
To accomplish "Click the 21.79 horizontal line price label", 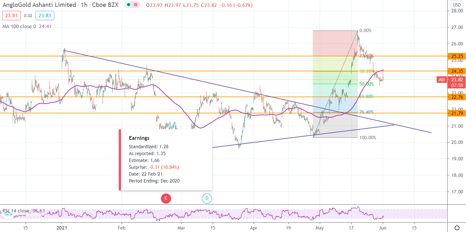I will coord(456,113).
